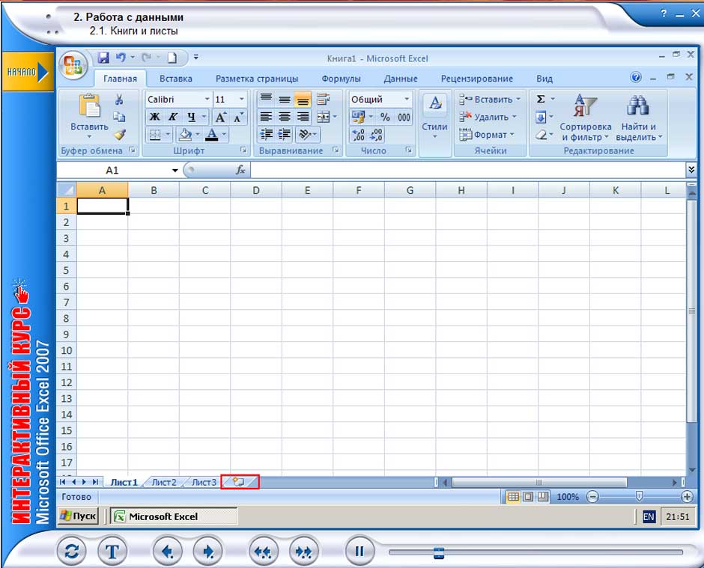Click the Office Button orb

tap(73, 65)
